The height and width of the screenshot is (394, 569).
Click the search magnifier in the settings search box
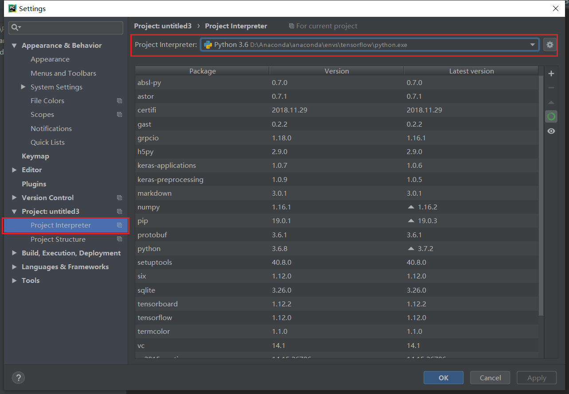point(15,27)
